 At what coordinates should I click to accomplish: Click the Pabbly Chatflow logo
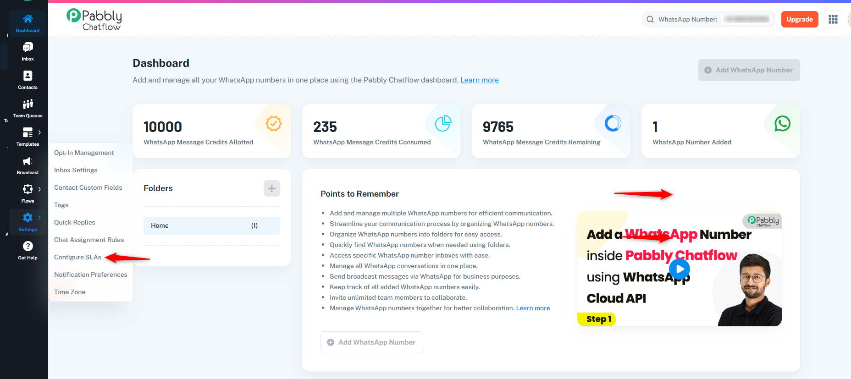94,20
